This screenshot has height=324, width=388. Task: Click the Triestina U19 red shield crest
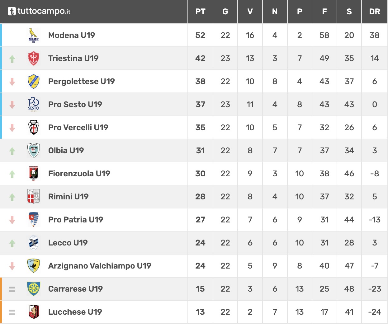34,58
